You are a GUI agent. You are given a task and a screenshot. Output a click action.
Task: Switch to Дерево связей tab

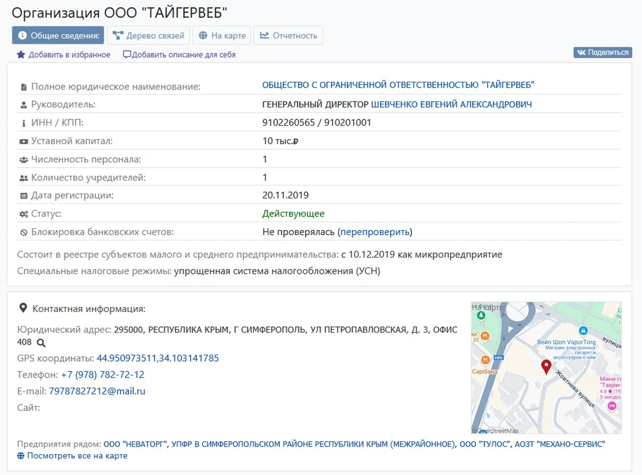(x=149, y=35)
